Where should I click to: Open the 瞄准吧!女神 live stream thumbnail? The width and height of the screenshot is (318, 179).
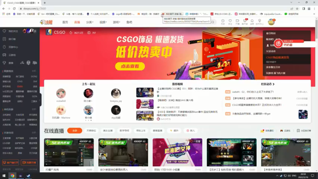point(177,152)
